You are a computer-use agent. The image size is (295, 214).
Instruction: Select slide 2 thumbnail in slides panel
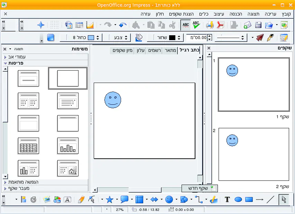(253, 154)
